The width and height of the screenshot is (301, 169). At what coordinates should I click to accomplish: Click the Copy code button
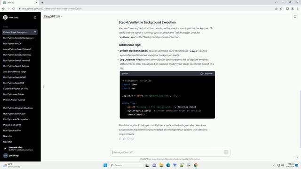(x=206, y=74)
